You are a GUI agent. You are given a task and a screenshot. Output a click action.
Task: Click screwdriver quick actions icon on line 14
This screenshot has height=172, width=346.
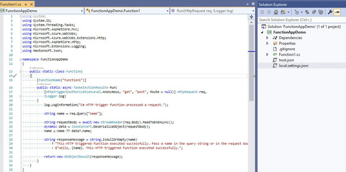pos(15,76)
